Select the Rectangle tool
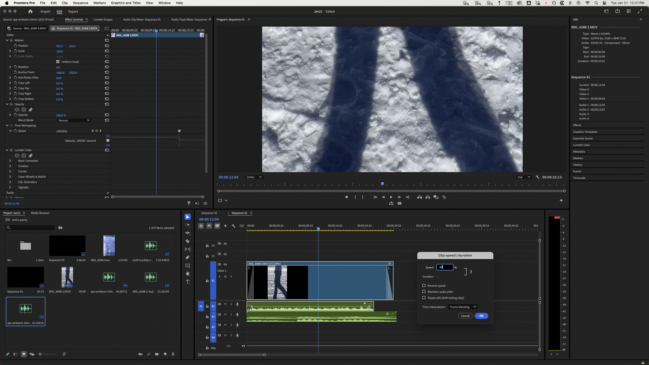This screenshot has height=365, width=649. click(187, 266)
